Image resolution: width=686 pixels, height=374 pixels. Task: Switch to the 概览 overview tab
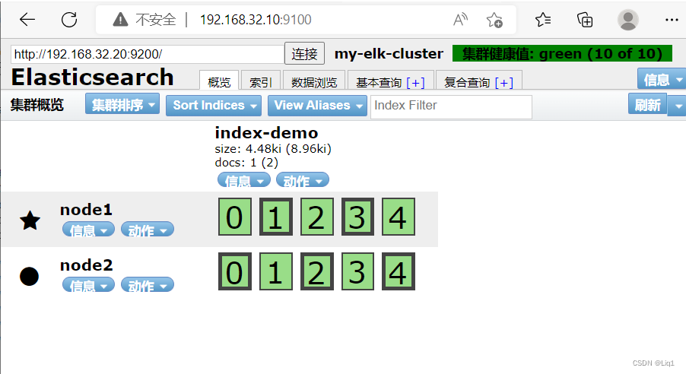coord(219,82)
